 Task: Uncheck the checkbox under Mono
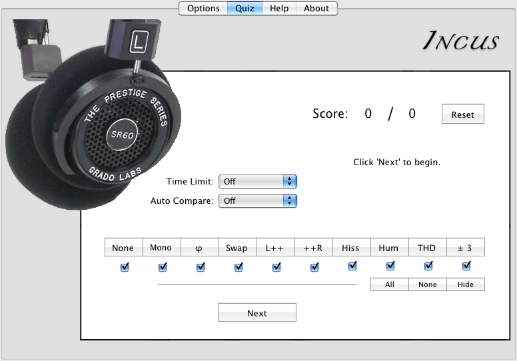point(163,267)
